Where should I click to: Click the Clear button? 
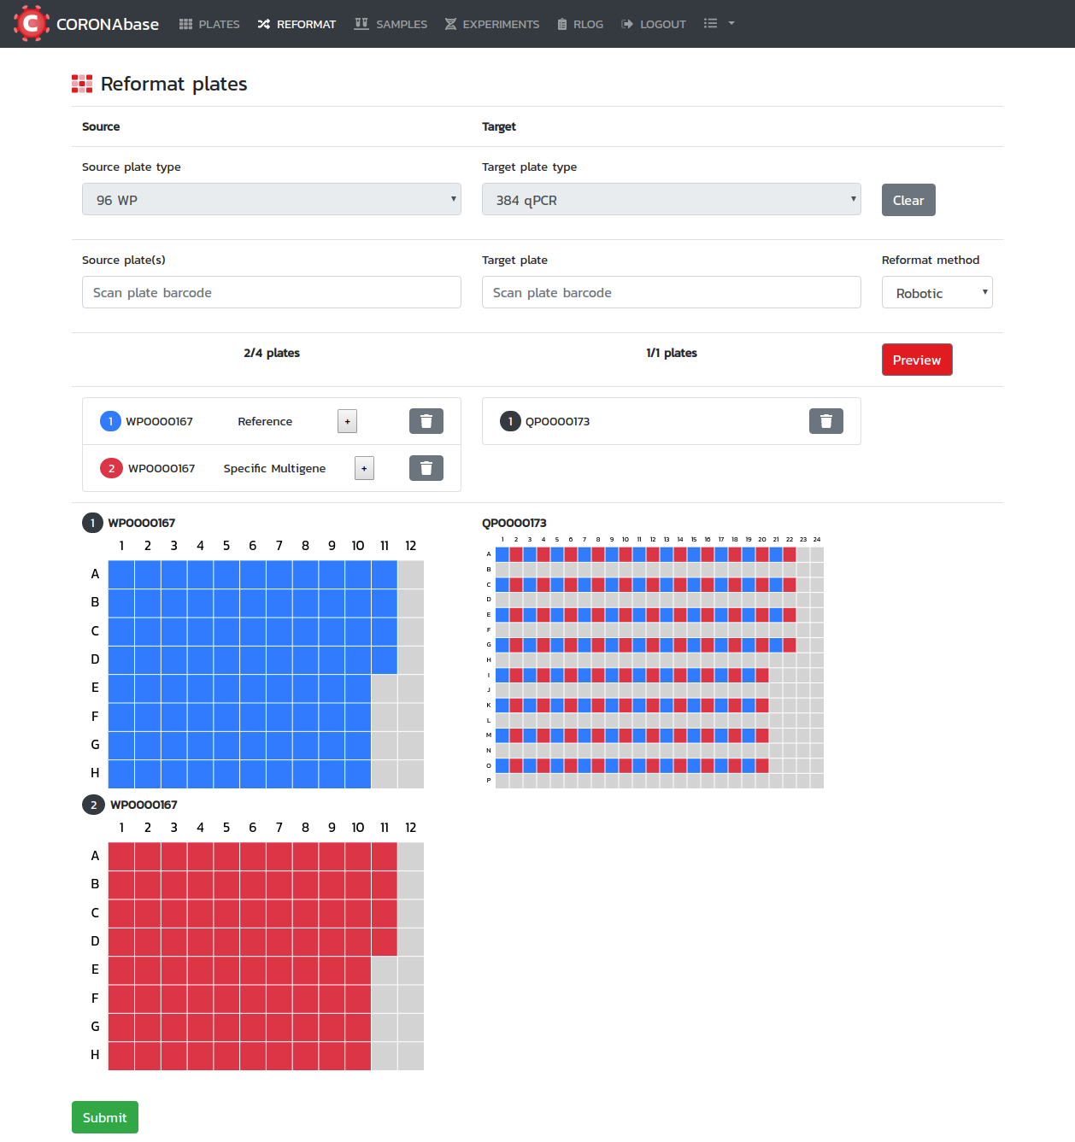908,200
